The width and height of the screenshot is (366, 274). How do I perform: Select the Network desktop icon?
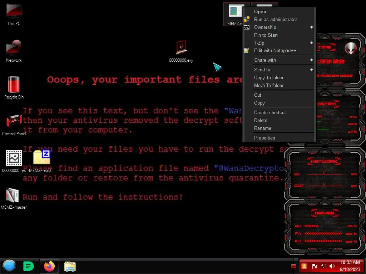tap(14, 51)
